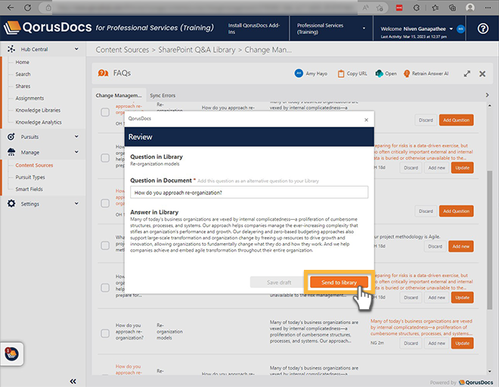This screenshot has width=499, height=387.
Task: Click the Retrain Answer AI icon
Action: (407, 73)
